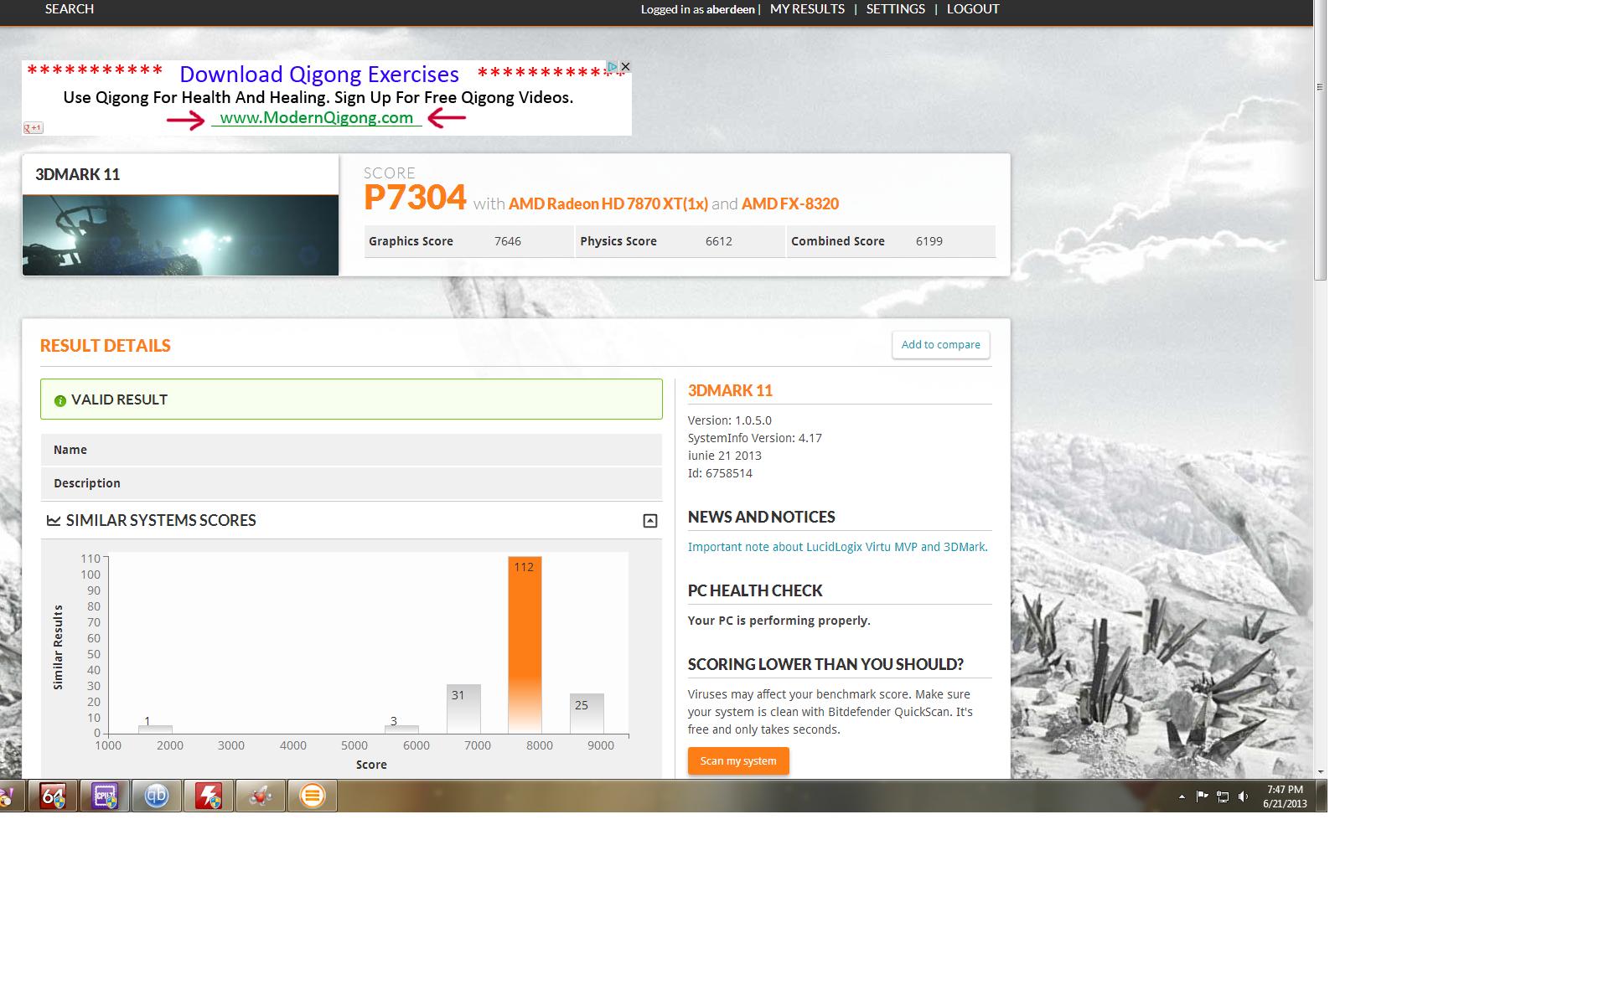Open the qBittorrent taskbar icon

point(157,796)
